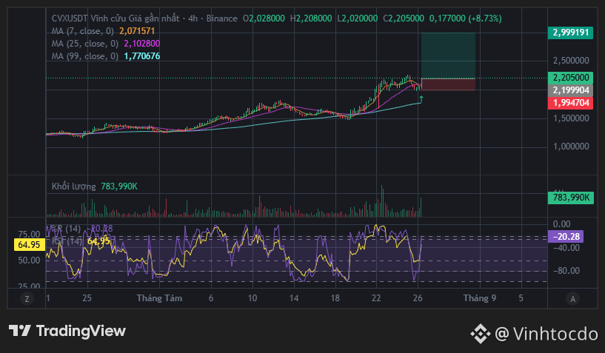Click the Tháng 9 date label on time axis
The width and height of the screenshot is (605, 353).
coord(480,298)
